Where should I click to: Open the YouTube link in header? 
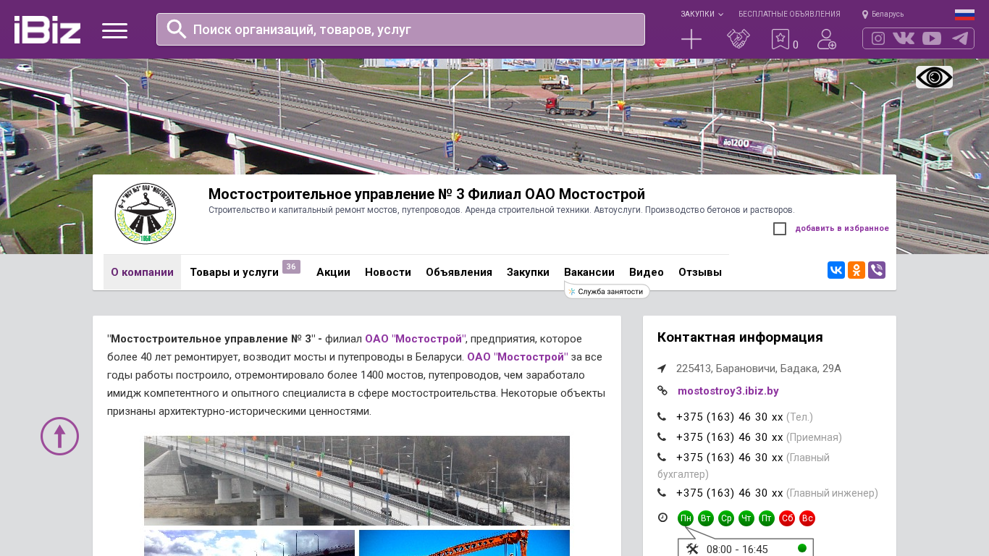click(932, 38)
